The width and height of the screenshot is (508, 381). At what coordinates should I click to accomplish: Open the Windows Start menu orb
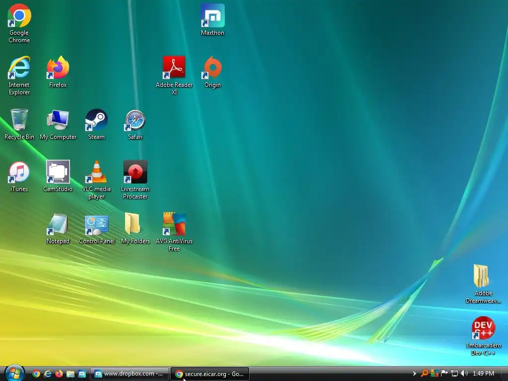(14, 373)
